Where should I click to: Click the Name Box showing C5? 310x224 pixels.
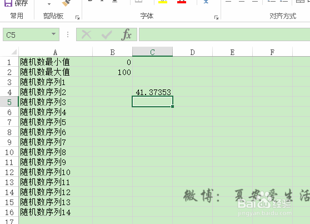click(31, 34)
